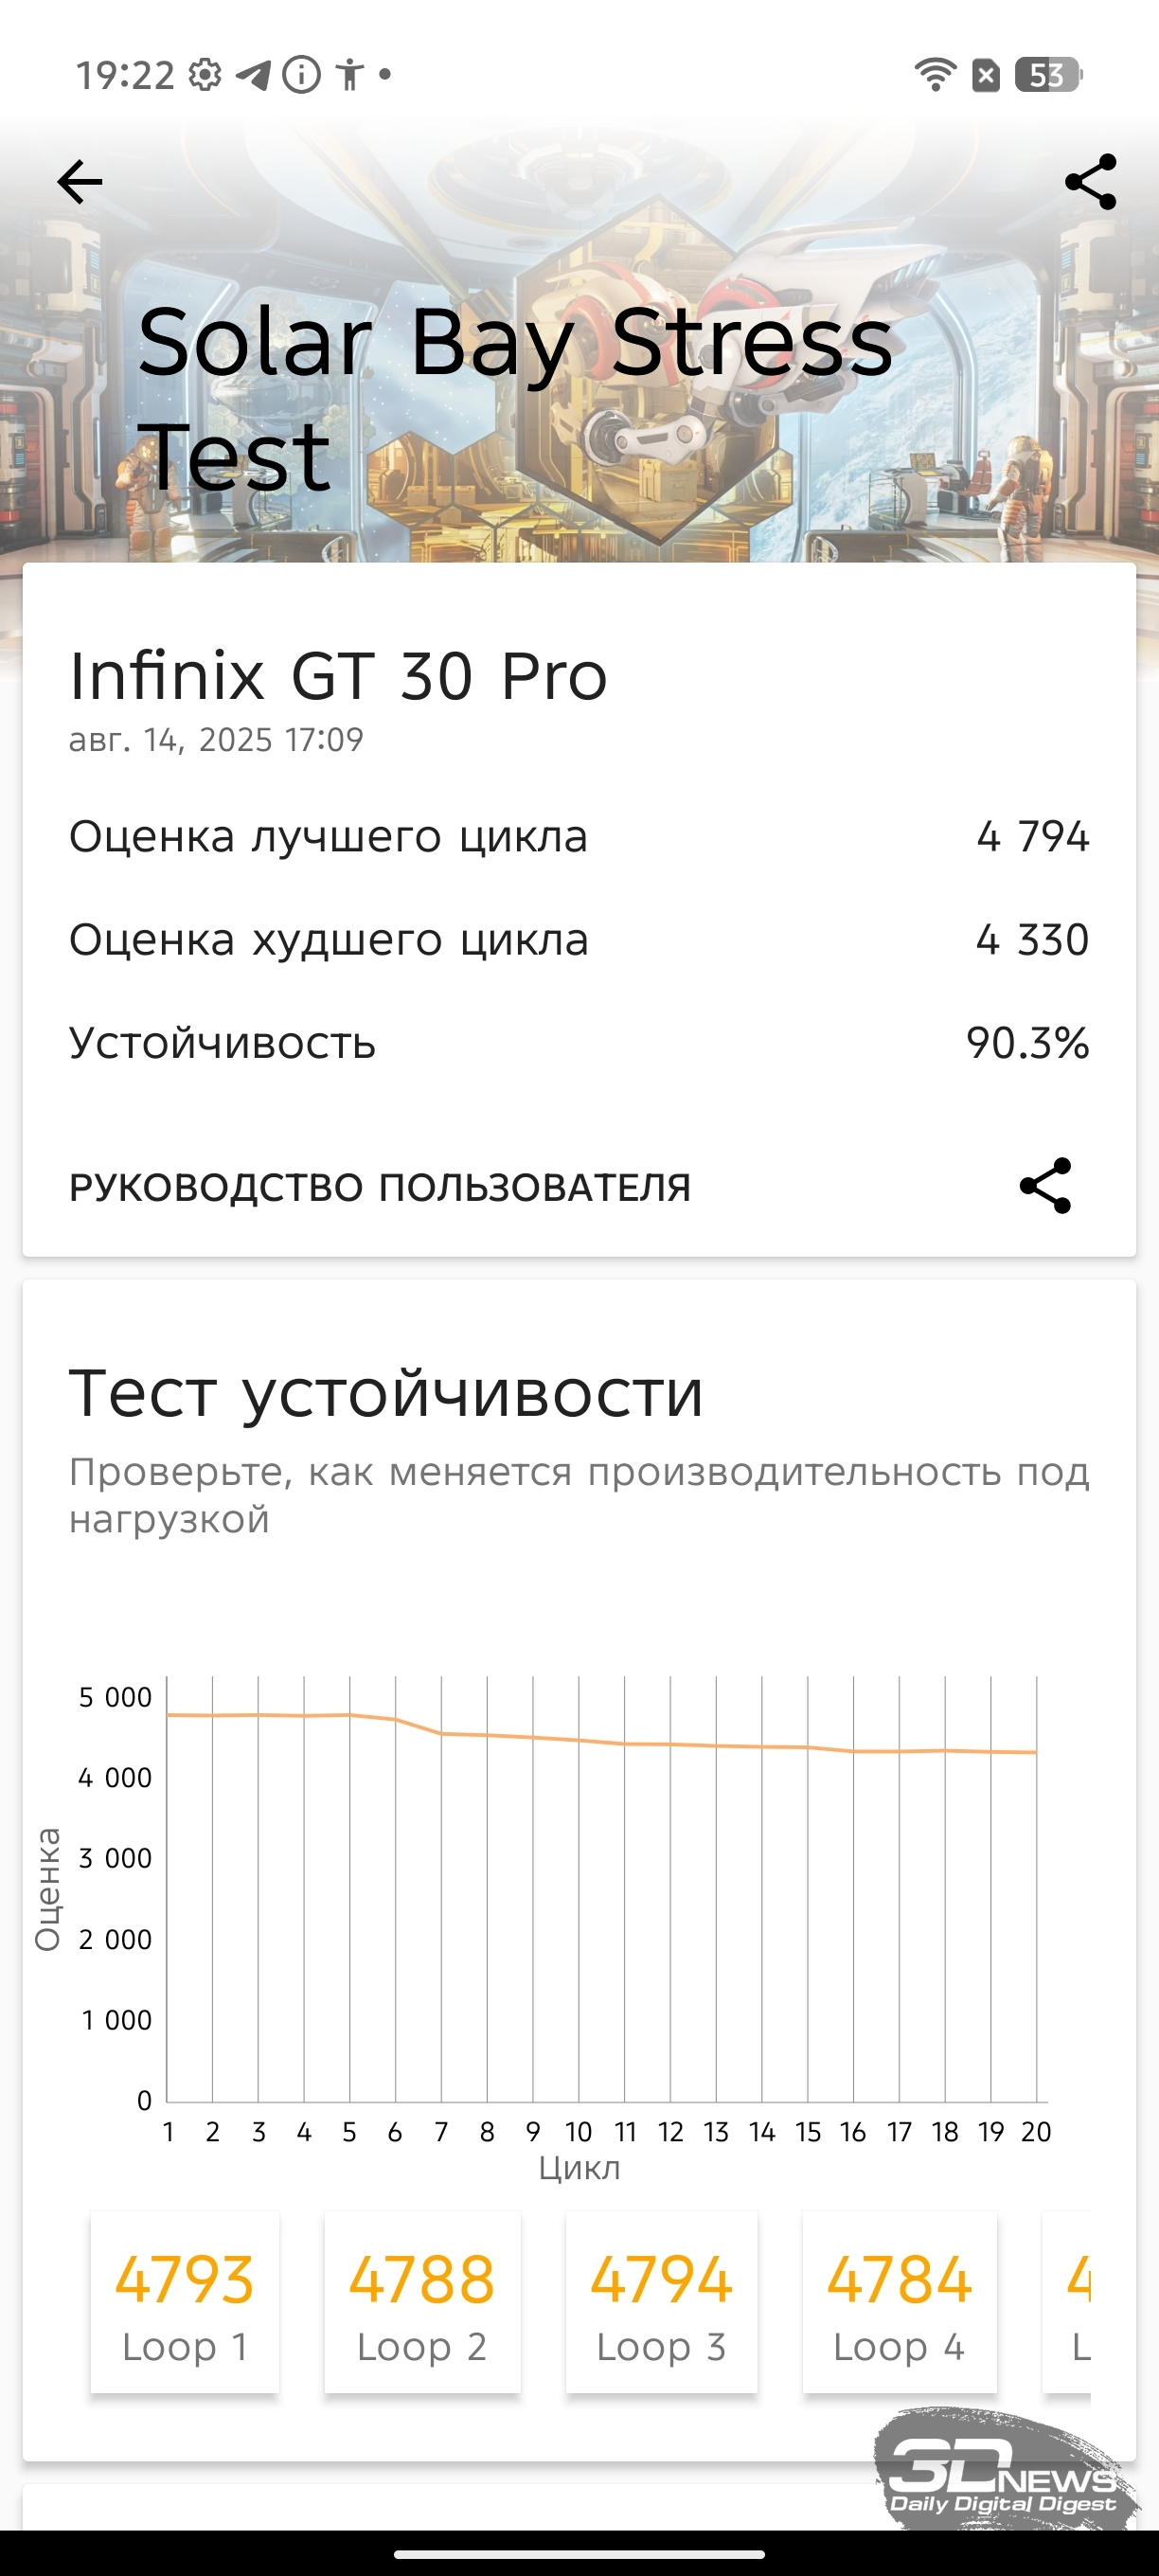Select the Loop 1 score card
1159x2576 pixels.
click(185, 2303)
